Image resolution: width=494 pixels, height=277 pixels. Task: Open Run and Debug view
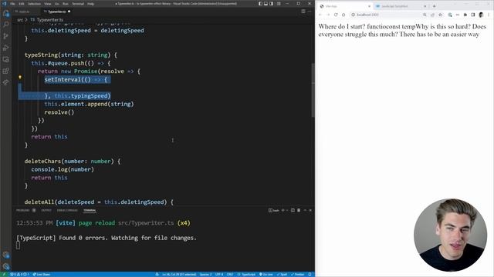(x=5, y=48)
